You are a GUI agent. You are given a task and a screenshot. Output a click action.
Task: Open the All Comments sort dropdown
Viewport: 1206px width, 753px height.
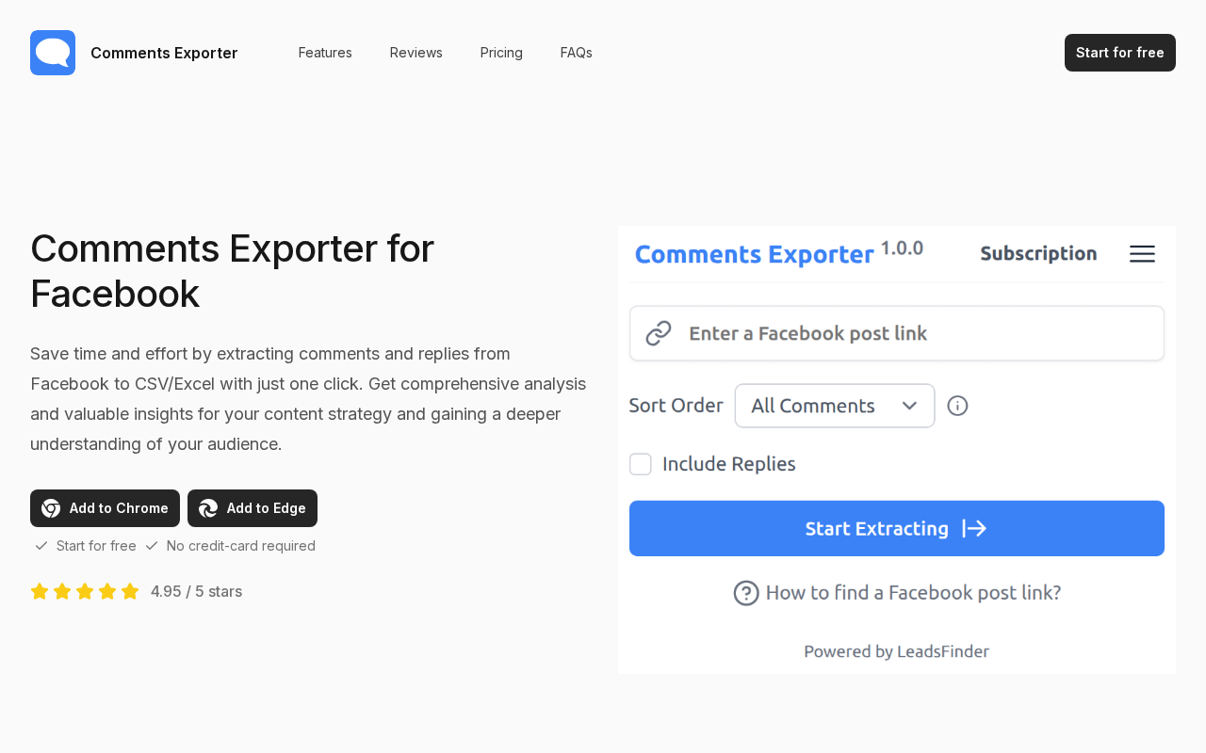[x=834, y=406]
